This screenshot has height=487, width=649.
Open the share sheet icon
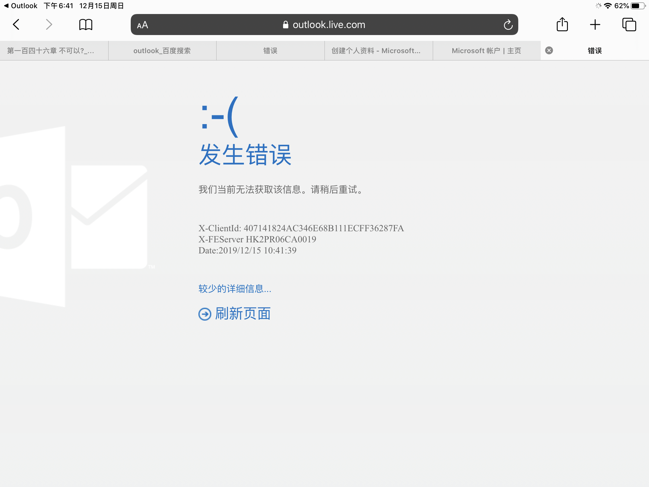[562, 24]
